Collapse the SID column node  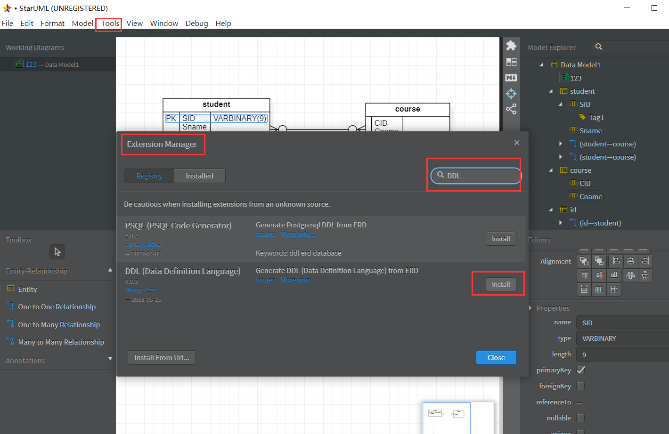(x=560, y=104)
